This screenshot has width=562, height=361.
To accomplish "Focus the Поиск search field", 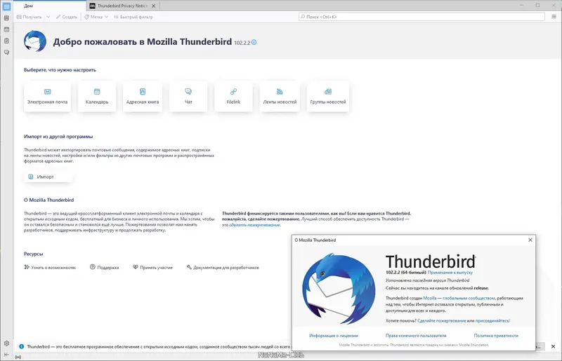I will tap(422, 17).
